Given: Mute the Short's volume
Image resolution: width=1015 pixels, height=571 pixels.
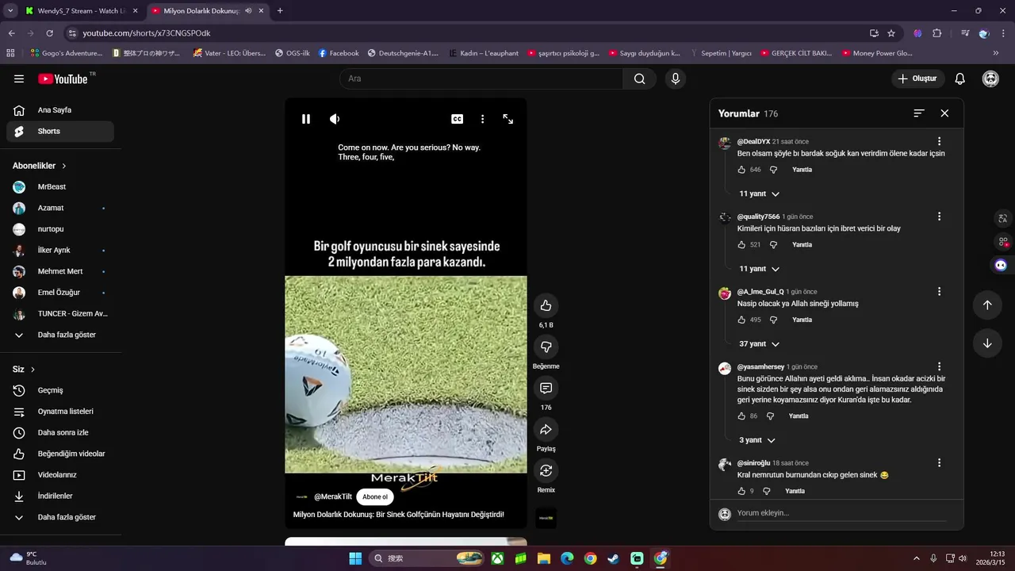Looking at the screenshot, I should tap(335, 119).
